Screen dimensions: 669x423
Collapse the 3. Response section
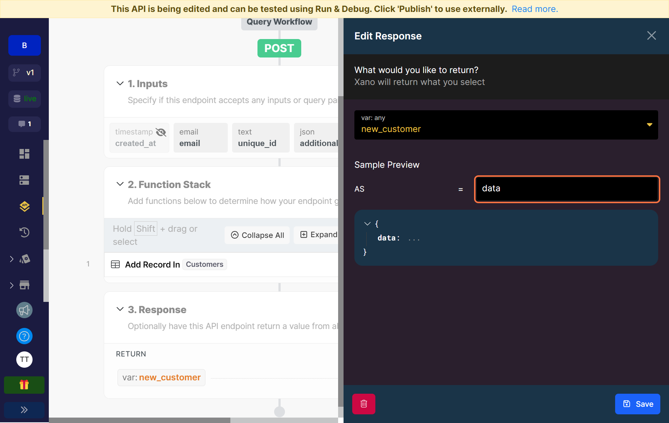120,309
